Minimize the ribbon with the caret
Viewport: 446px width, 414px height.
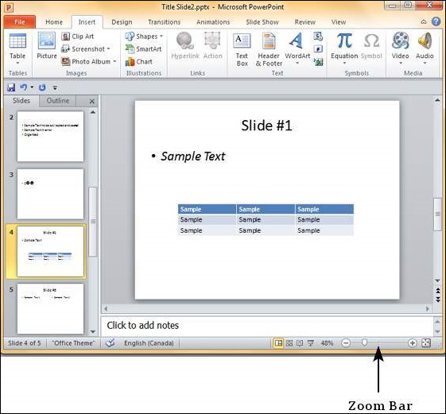pos(424,22)
